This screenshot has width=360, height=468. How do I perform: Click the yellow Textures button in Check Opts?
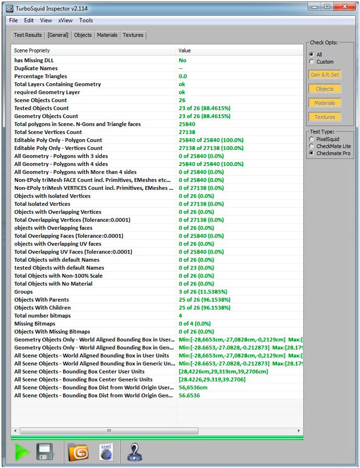point(325,117)
